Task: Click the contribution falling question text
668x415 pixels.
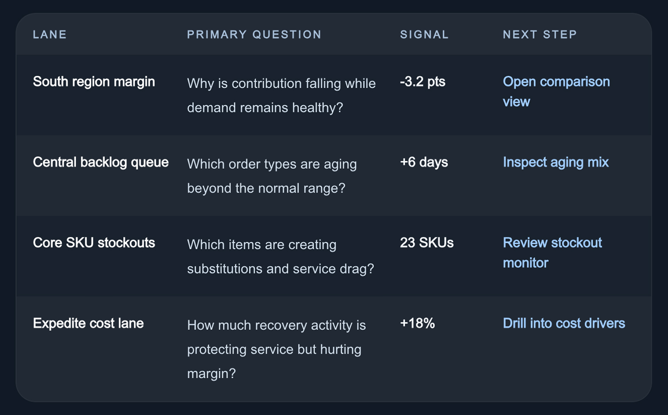Action: click(x=281, y=95)
